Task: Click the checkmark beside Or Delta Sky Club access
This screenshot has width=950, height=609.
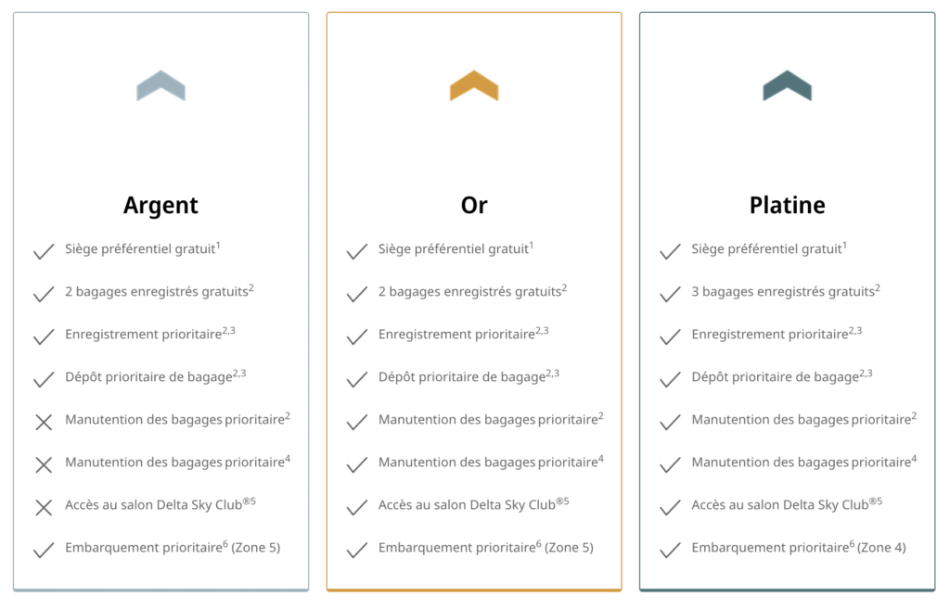Action: pos(356,507)
